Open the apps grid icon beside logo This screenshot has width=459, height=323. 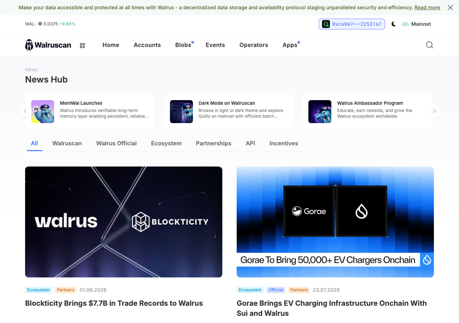coord(82,46)
